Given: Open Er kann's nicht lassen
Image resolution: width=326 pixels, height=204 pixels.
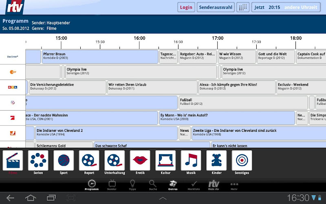Looking at the screenshot, I should click(x=269, y=145).
